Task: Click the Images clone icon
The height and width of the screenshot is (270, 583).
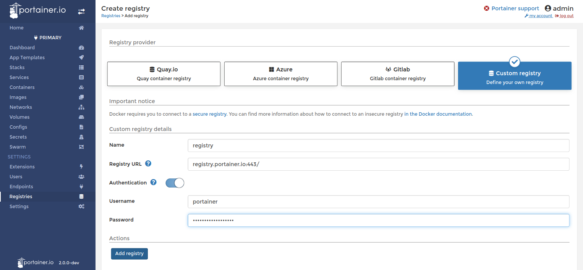Action: pyautogui.click(x=81, y=97)
